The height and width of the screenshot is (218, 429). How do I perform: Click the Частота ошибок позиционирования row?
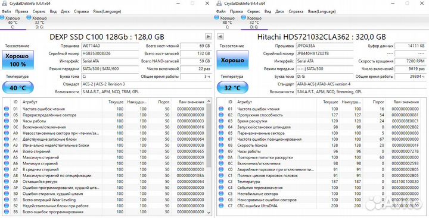(x=321, y=139)
